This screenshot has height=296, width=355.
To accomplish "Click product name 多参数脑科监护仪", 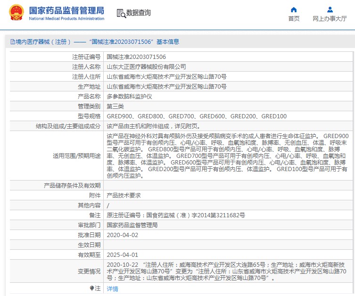I will 129,97.
